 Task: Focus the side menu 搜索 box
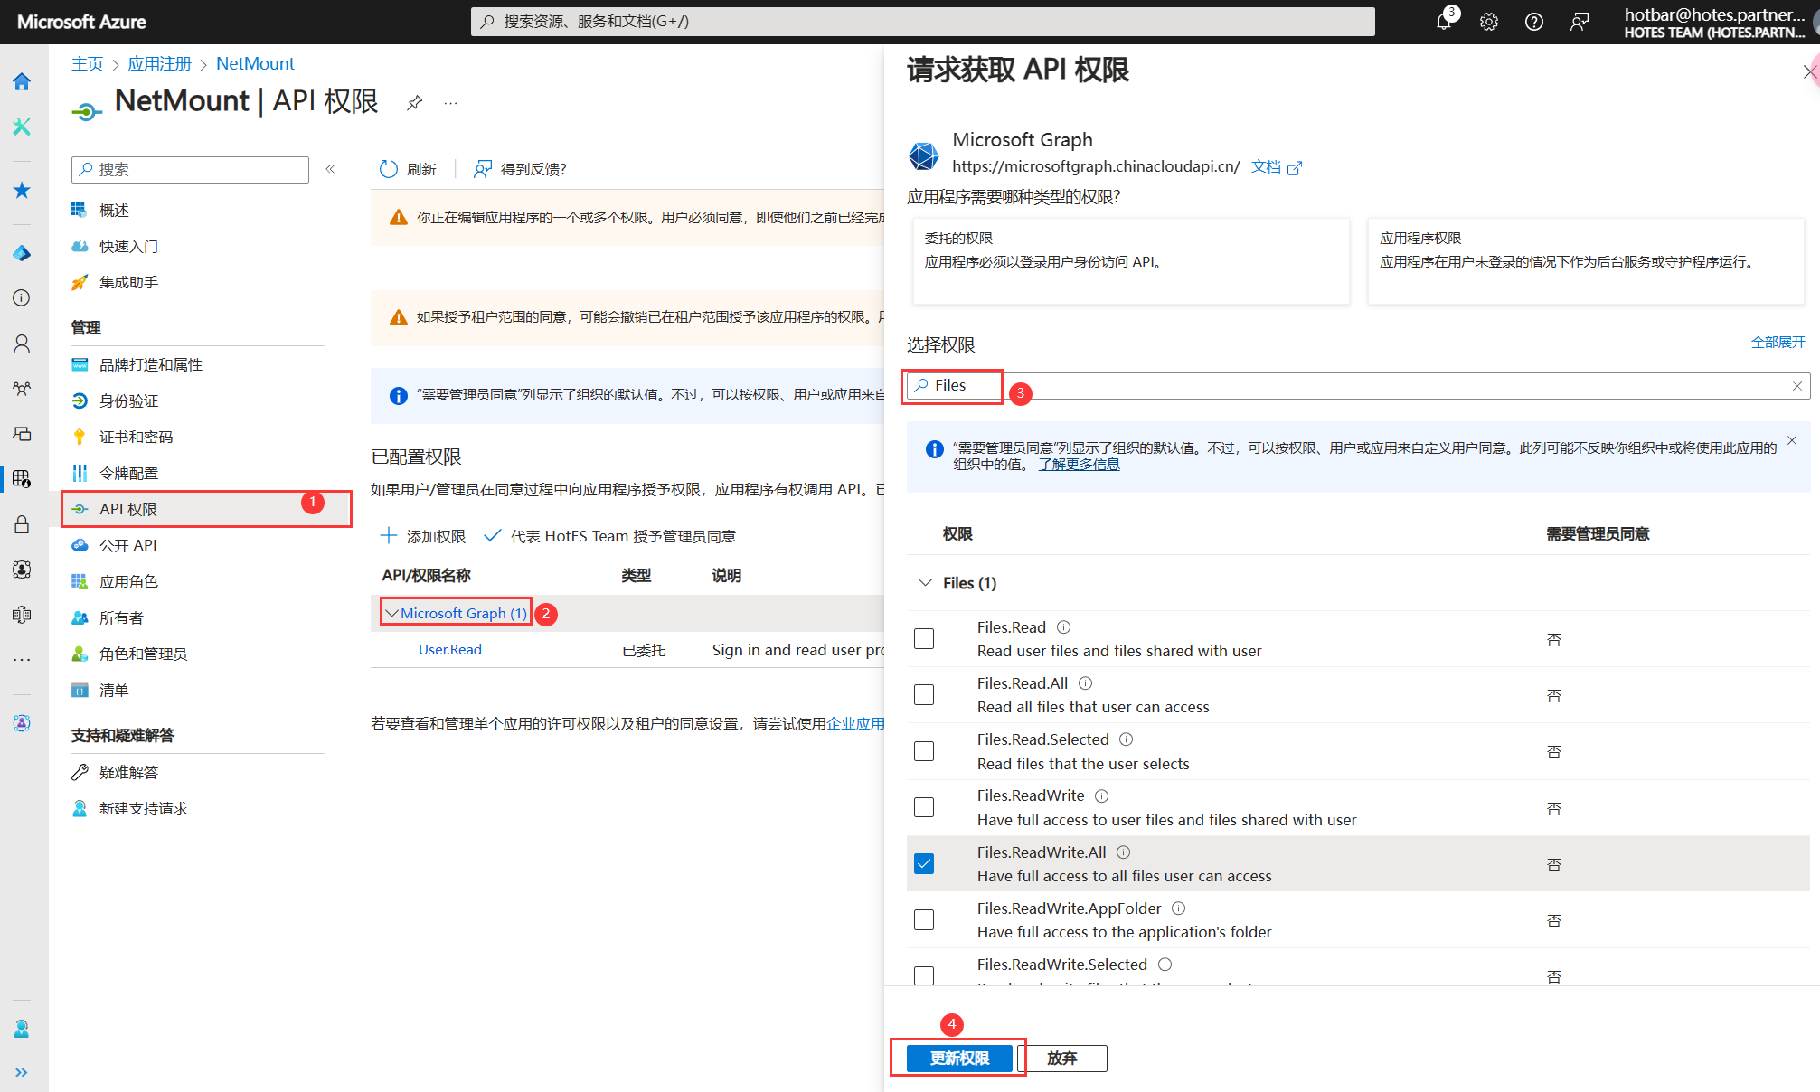click(x=190, y=169)
